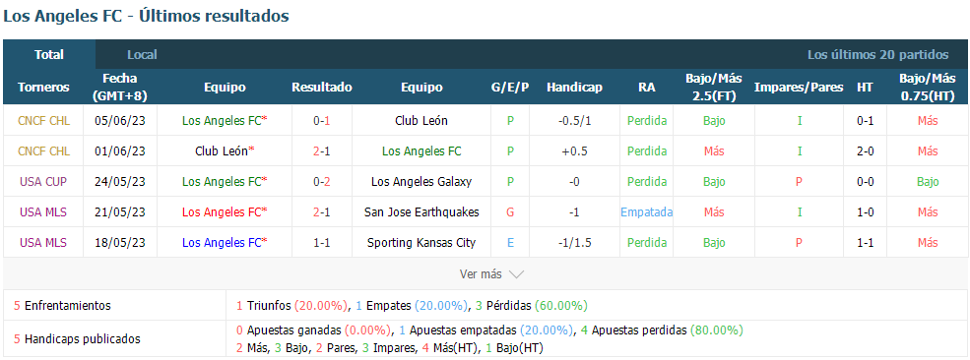Open the Club León link in the 05/06/23 row
This screenshot has height=360, width=970.
[x=421, y=120]
